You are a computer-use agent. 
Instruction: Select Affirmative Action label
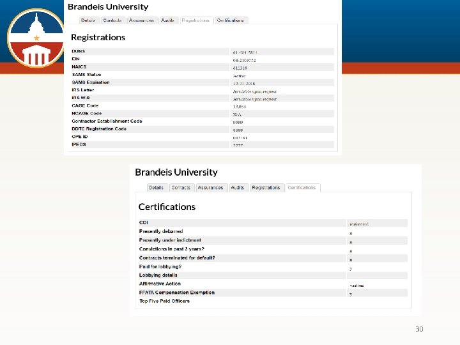pos(160,284)
